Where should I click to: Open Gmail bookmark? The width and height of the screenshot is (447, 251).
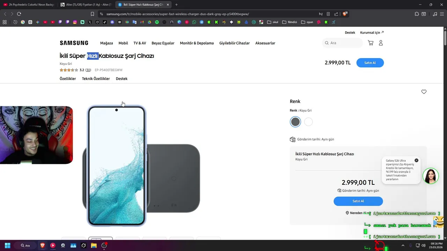coord(142,22)
